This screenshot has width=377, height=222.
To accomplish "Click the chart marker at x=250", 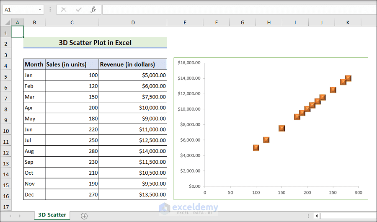I will (x=333, y=90).
